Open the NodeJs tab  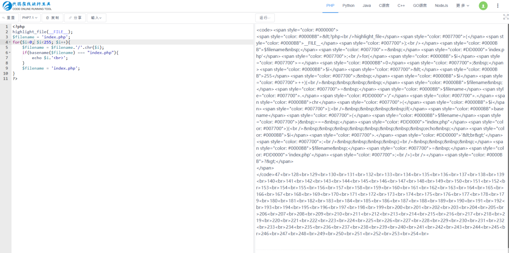point(441,5)
